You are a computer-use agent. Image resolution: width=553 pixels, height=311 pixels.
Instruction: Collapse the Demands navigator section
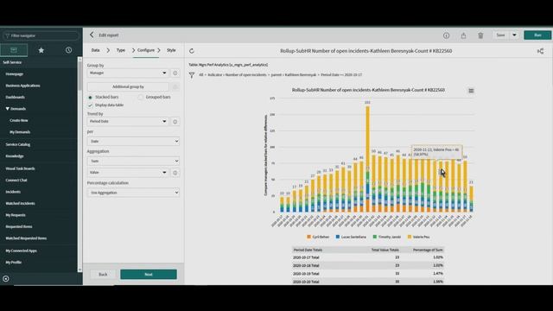tap(8, 109)
